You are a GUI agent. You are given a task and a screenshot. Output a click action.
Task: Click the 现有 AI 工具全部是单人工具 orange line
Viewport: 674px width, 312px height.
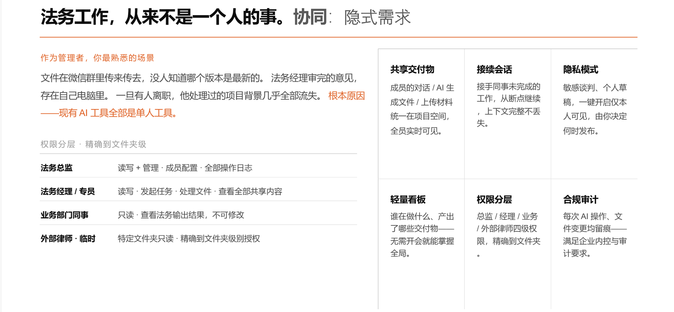(118, 113)
